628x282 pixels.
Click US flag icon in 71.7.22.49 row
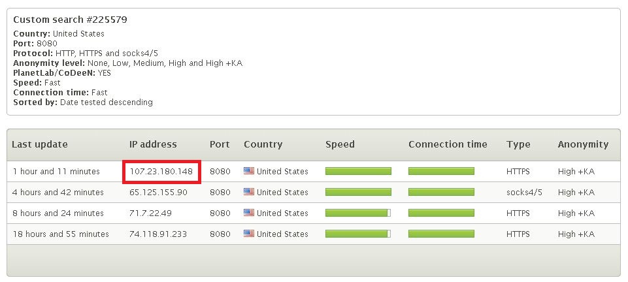click(x=249, y=213)
